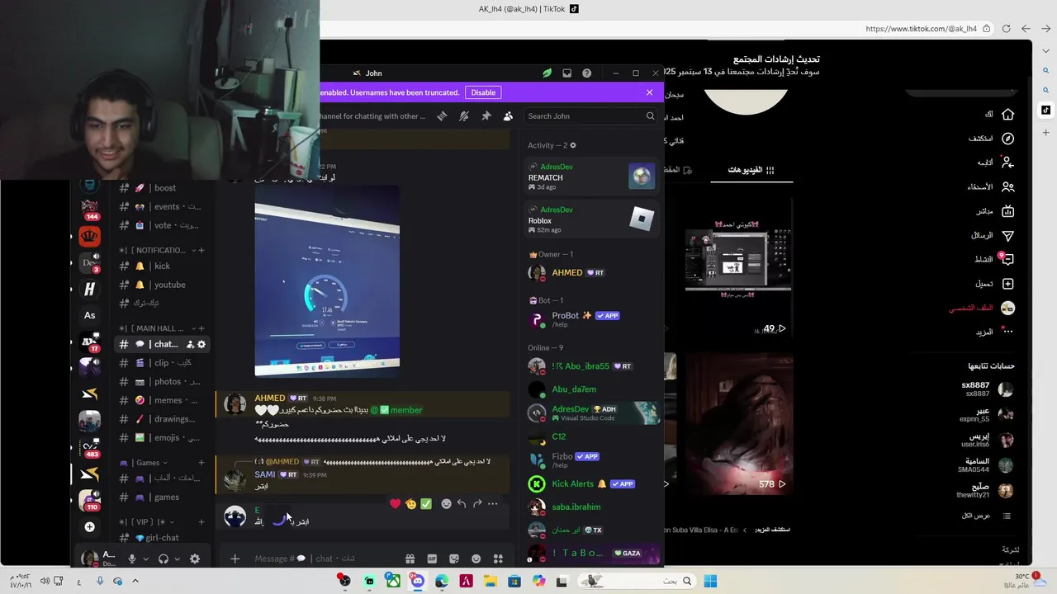Open the Discord inbox icon
1057x594 pixels.
point(566,73)
